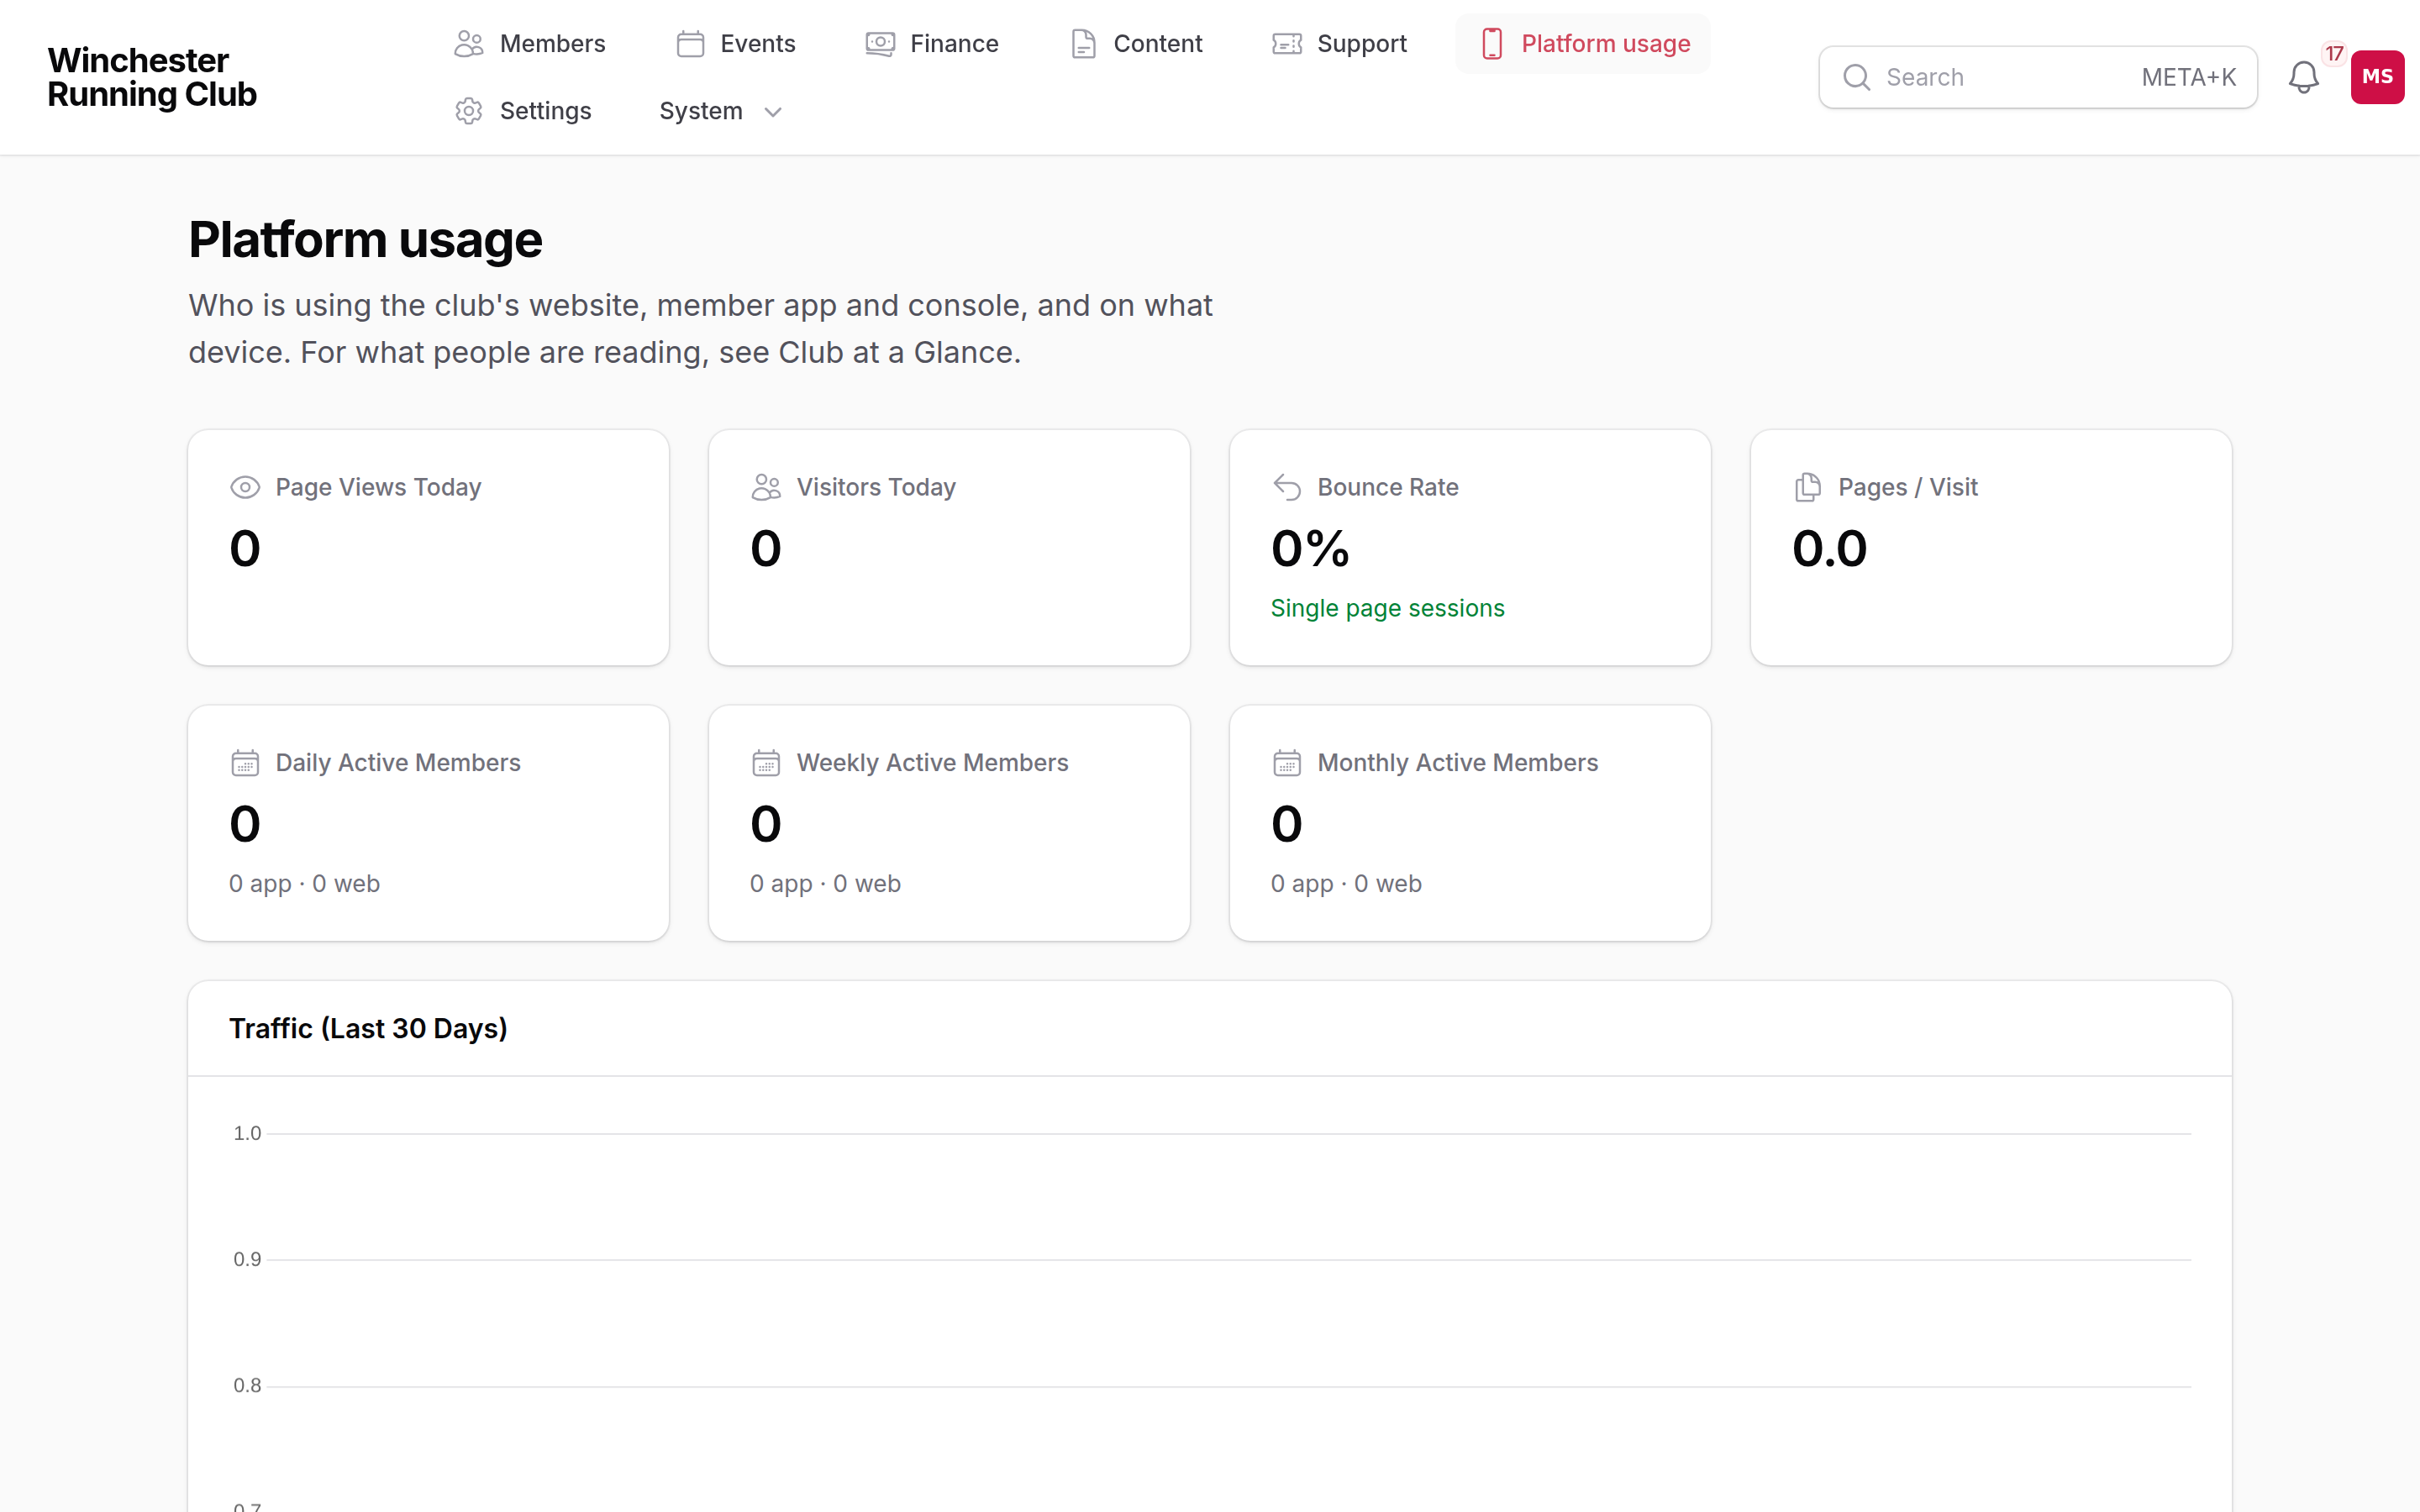The height and width of the screenshot is (1512, 2420).
Task: Click the System dropdown chevron arrow
Action: (773, 112)
